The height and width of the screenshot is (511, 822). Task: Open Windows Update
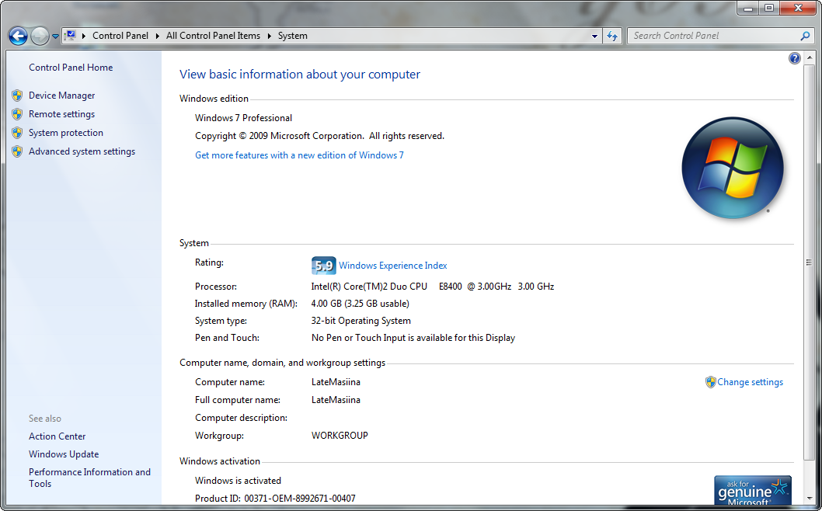(x=64, y=454)
